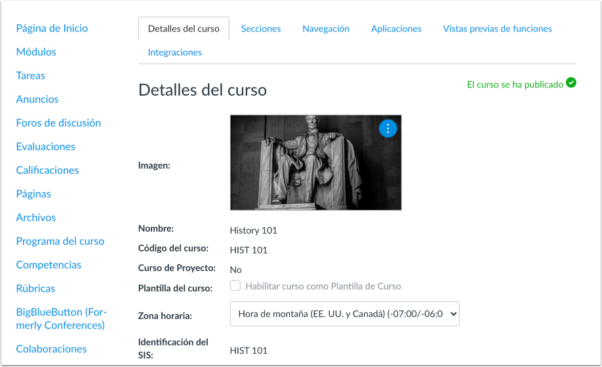Go to Módulos in sidebar

point(36,52)
